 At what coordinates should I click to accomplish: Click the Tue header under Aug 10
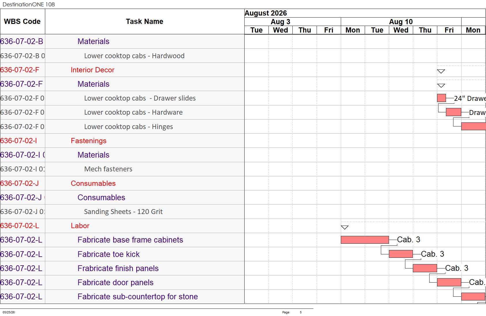377,30
